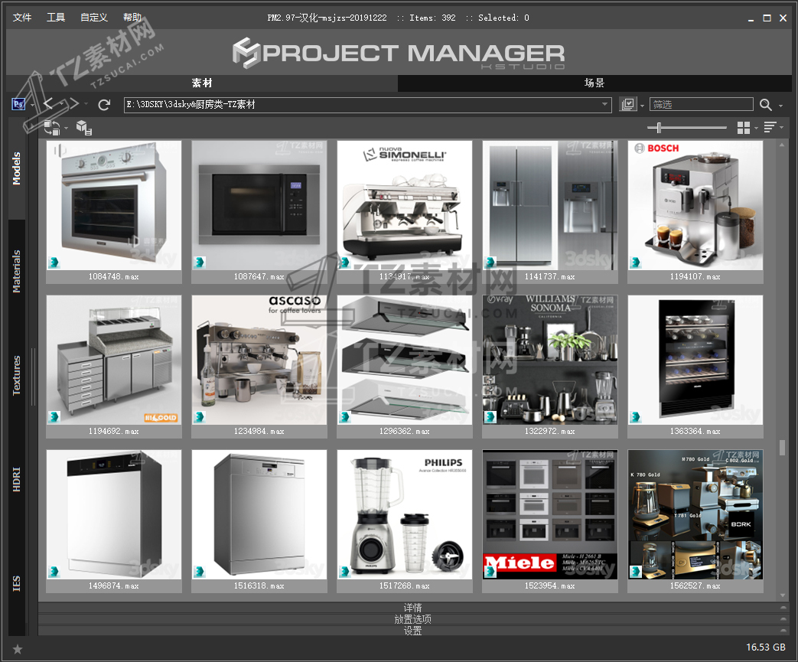Select the 1087647.max microwave thumbnail
This screenshot has height=662, width=798.
click(259, 205)
